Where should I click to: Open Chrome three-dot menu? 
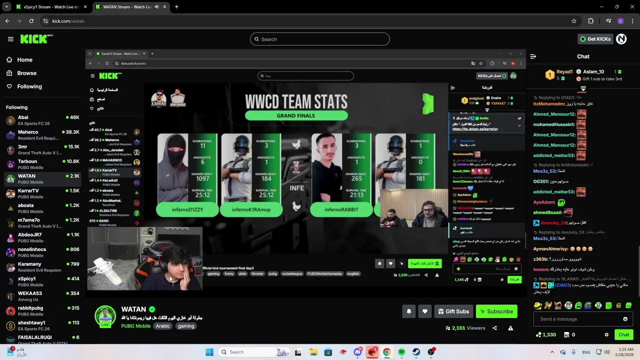pos(632,21)
